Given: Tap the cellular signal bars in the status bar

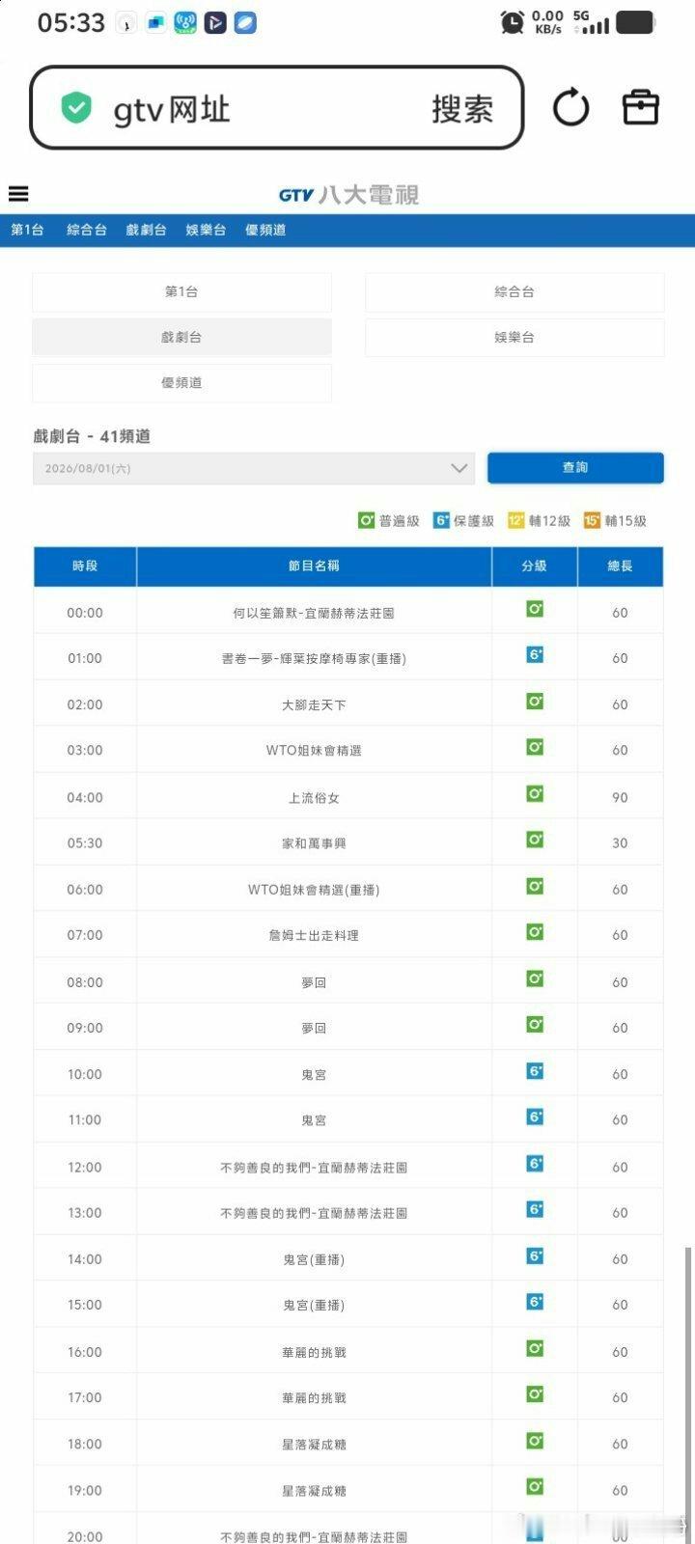Looking at the screenshot, I should [596, 27].
